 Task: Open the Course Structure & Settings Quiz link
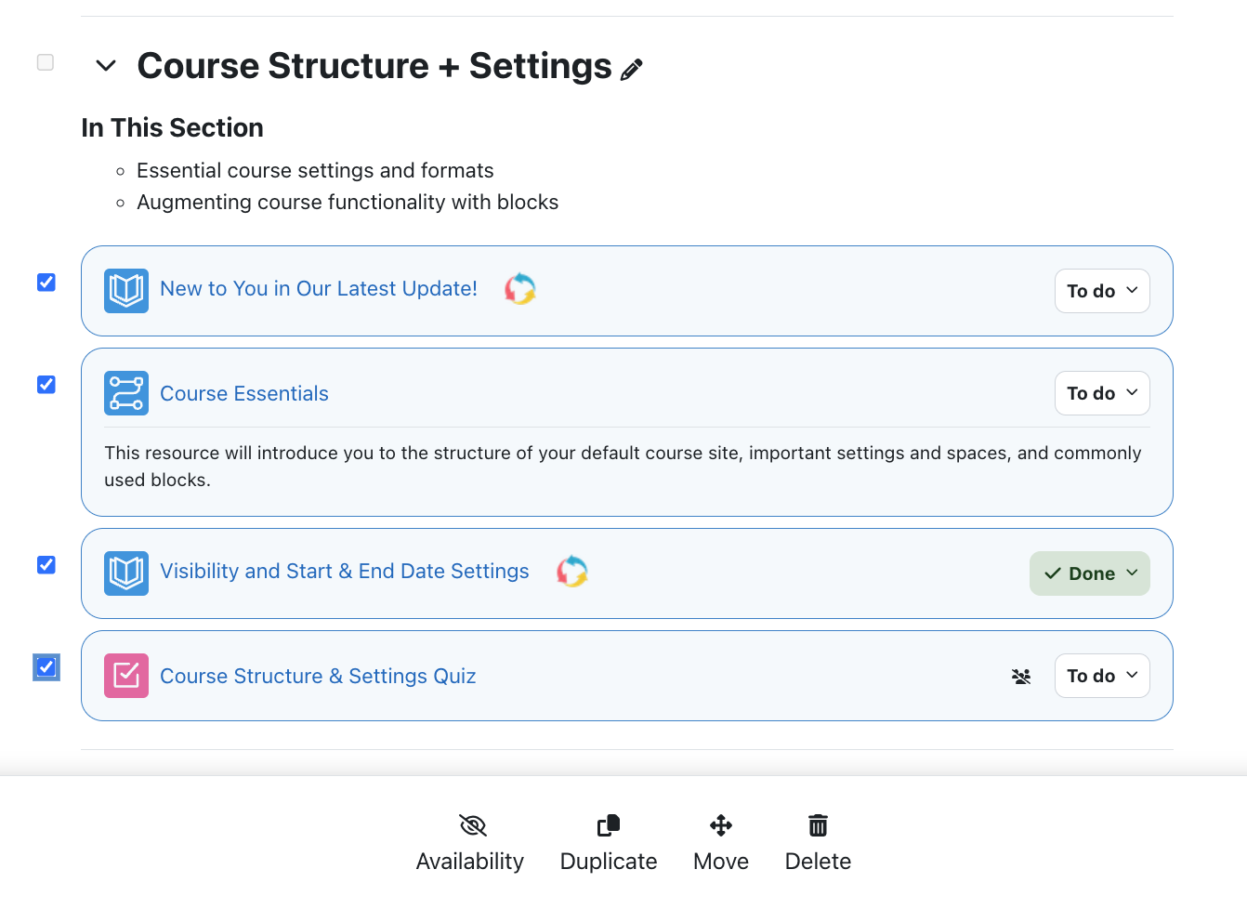318,677
